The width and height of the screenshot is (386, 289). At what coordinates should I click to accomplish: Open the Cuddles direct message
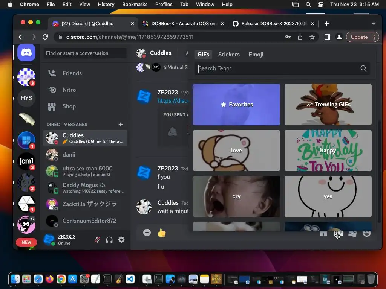pyautogui.click(x=85, y=138)
